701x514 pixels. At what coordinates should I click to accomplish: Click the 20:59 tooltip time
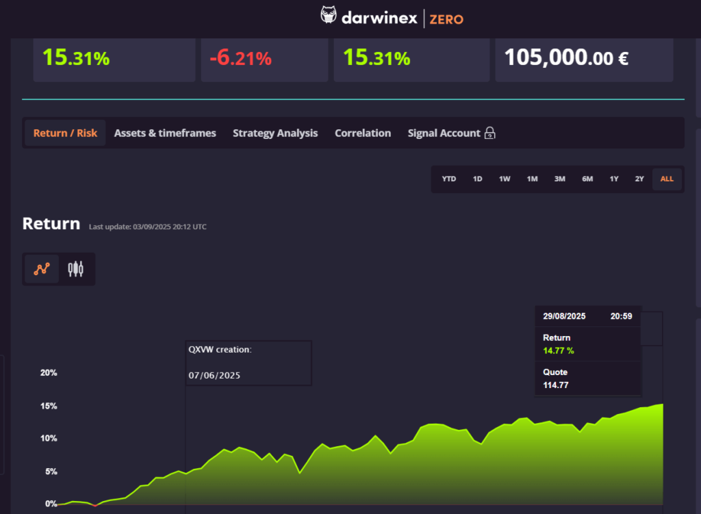pyautogui.click(x=621, y=316)
